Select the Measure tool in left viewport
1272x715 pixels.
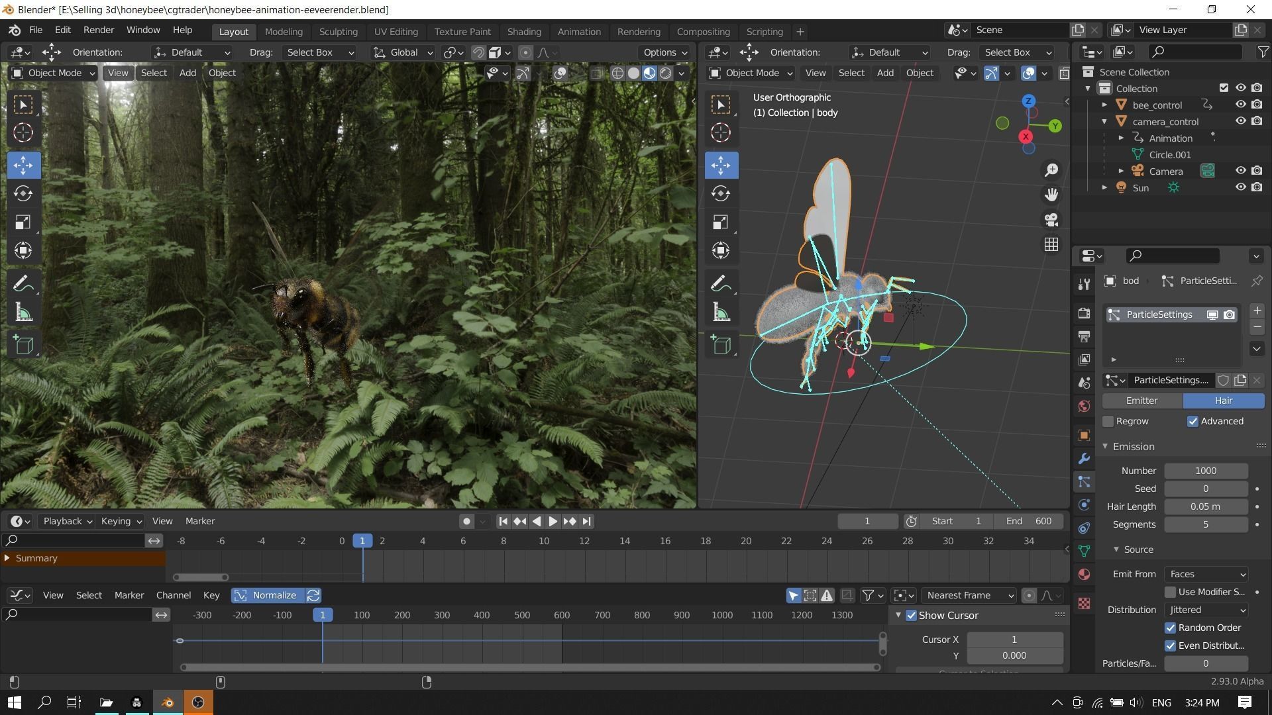click(23, 312)
